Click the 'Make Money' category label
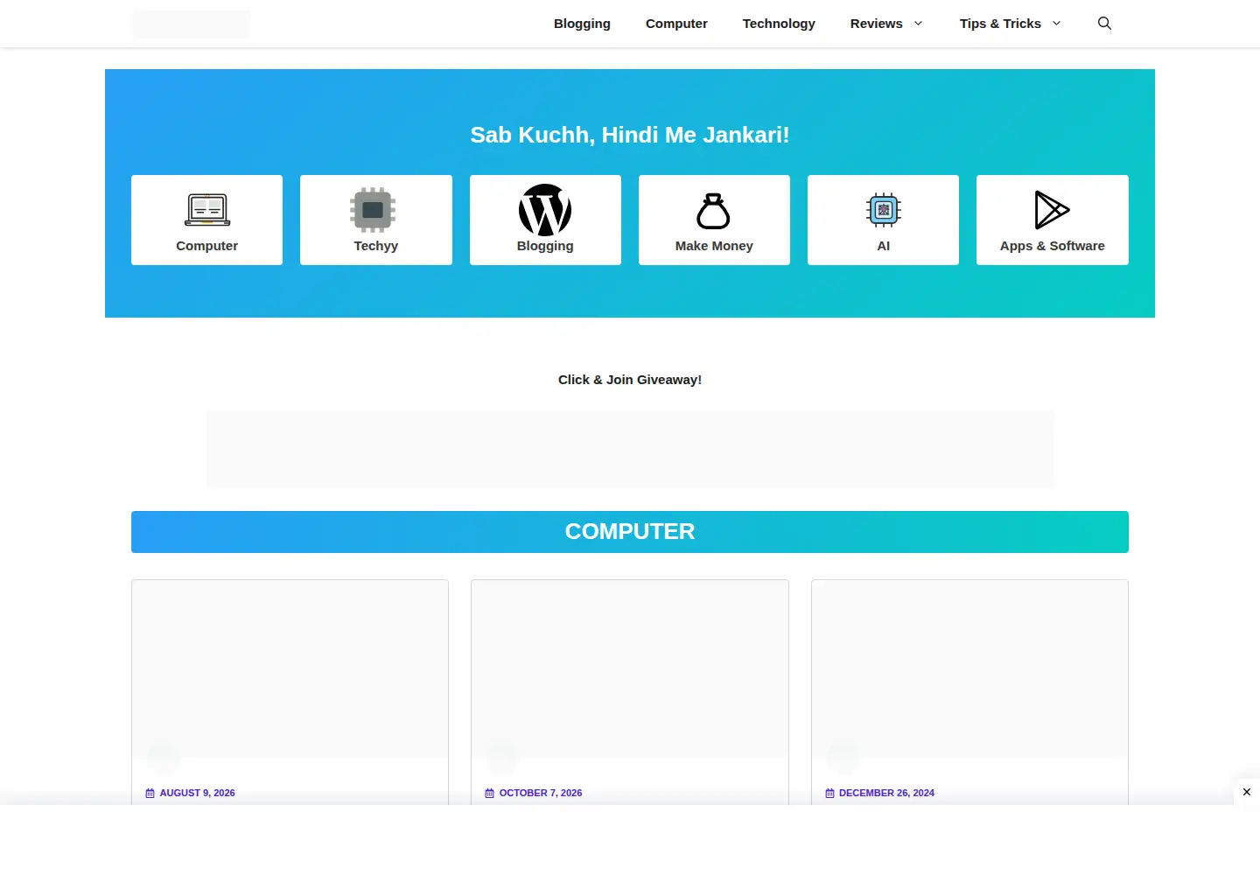Viewport: 1260px width, 875px height. (x=714, y=246)
